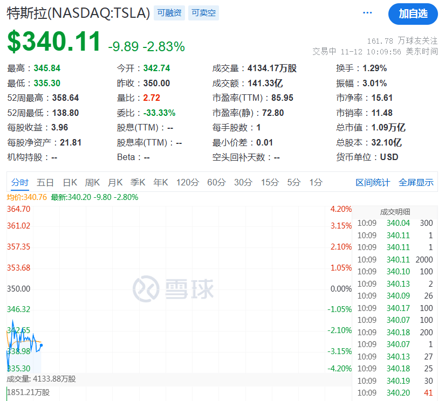Open the 全屏显示 fullscreen display link
The image size is (445, 401).
click(x=416, y=182)
